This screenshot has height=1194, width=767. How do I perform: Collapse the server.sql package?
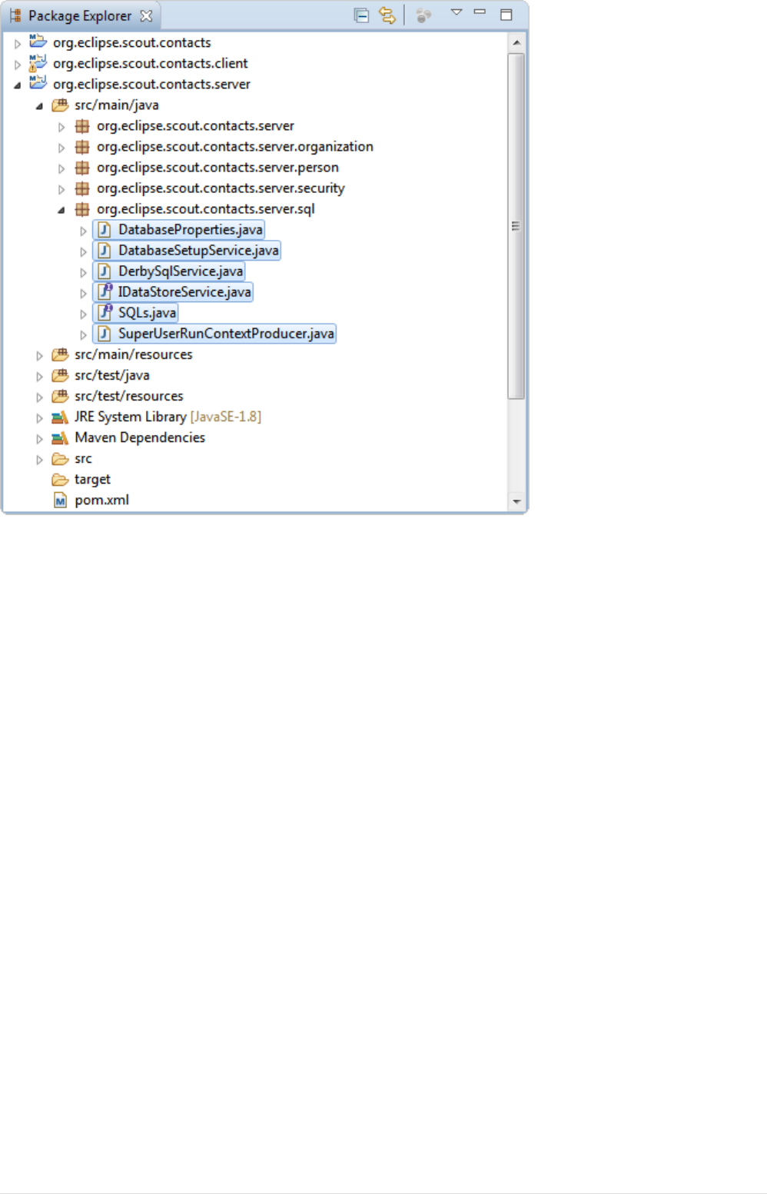click(x=61, y=210)
